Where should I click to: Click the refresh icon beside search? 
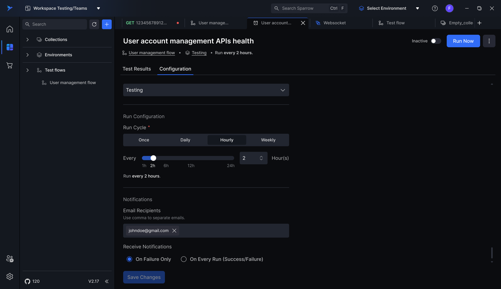pos(94,24)
